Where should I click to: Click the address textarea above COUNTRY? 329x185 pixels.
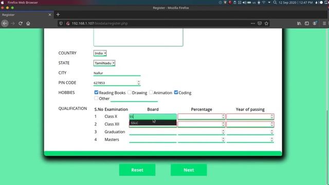[138, 38]
